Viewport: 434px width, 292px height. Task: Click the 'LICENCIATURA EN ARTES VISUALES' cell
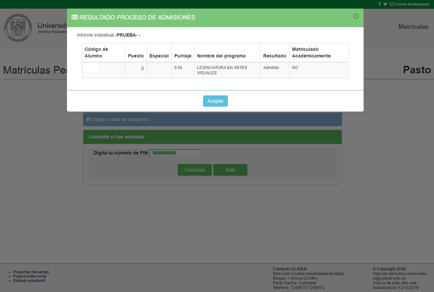coord(227,70)
